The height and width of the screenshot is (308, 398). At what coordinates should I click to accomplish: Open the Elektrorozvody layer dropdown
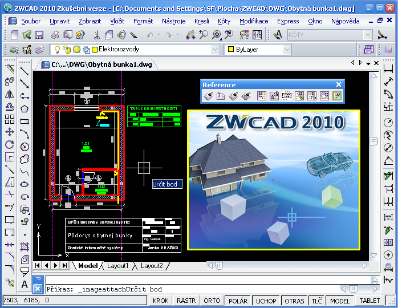(x=214, y=50)
